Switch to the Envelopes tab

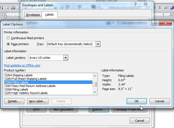33,15
